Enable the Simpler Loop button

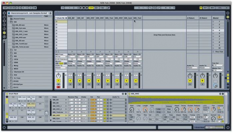click(158, 109)
